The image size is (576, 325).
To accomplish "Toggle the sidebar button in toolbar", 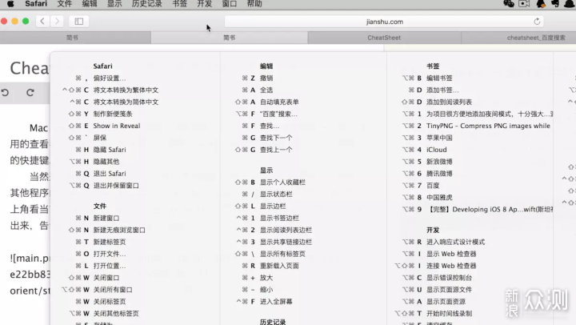I will point(78,22).
